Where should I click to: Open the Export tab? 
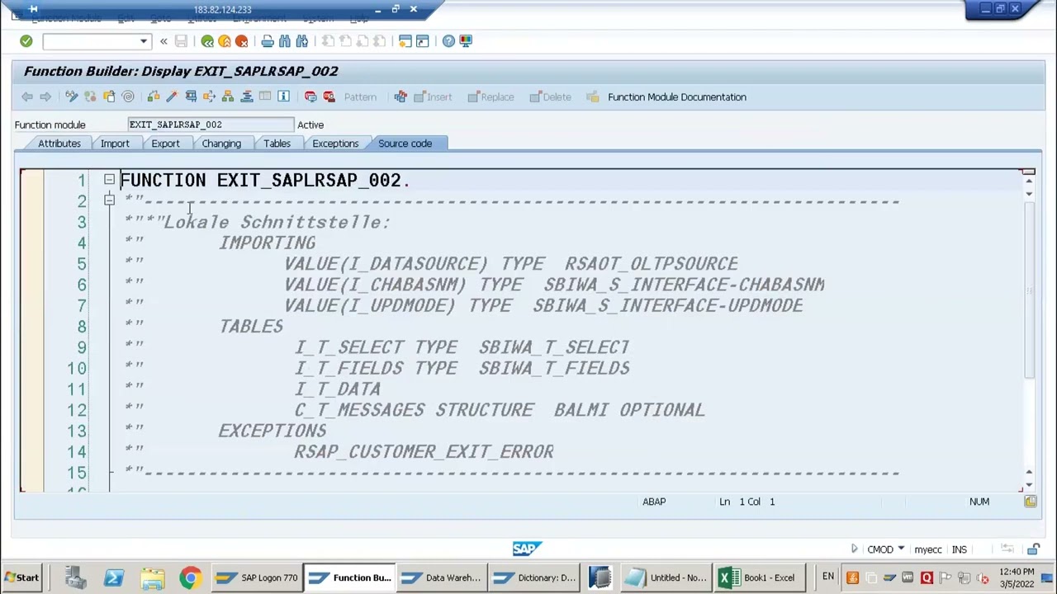pyautogui.click(x=165, y=144)
